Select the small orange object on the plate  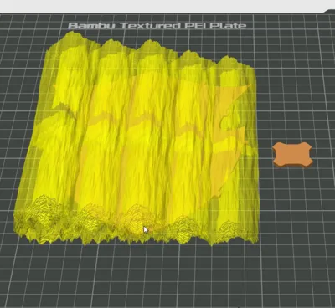(x=292, y=155)
